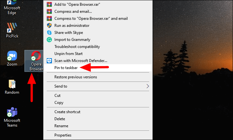
Task: Click the Grammarly icon in context menu
Action: [x=49, y=40]
